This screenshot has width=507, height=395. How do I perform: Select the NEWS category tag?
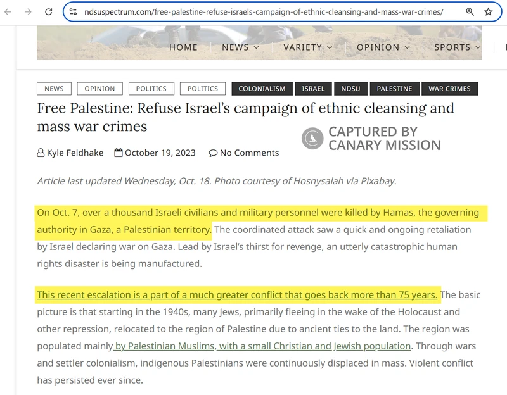click(54, 89)
